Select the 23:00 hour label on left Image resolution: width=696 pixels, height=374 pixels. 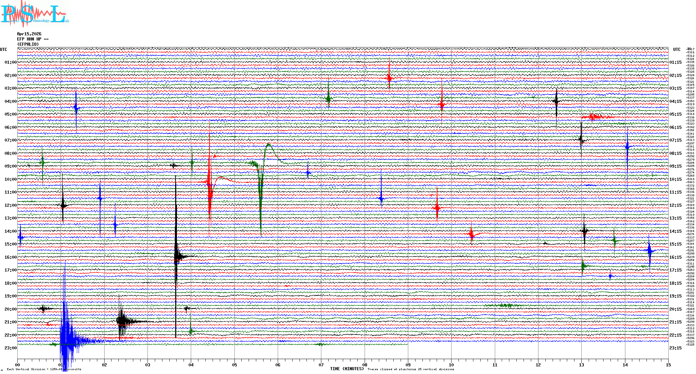pyautogui.click(x=10, y=348)
